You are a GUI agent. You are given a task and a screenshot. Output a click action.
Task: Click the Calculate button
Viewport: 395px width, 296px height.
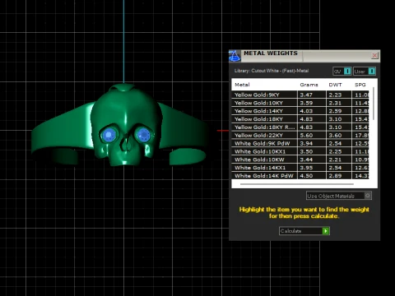click(x=304, y=231)
